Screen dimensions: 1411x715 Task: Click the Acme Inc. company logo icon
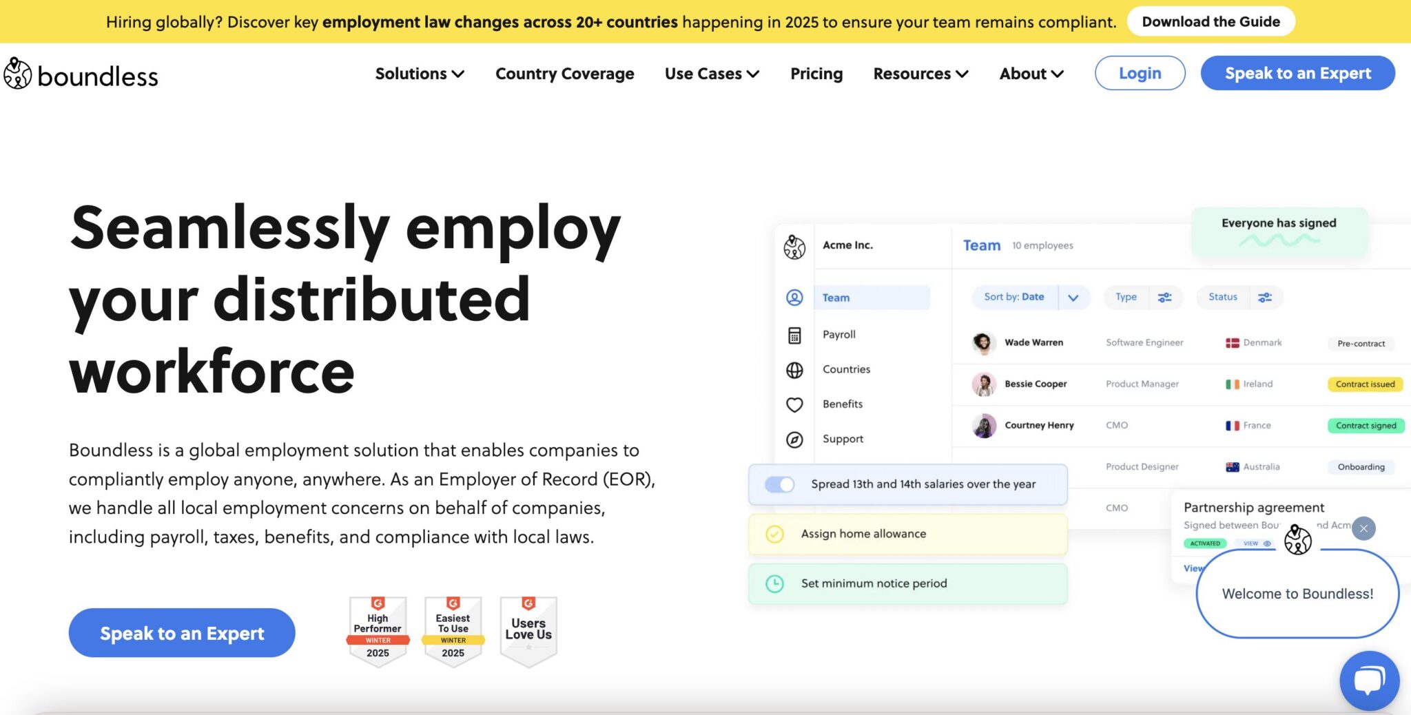tap(795, 245)
